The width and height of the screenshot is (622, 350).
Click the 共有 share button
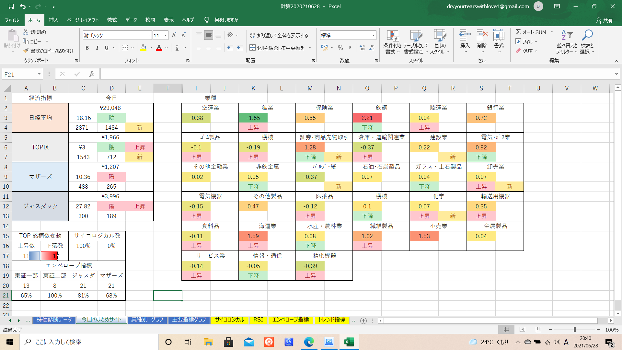[605, 20]
